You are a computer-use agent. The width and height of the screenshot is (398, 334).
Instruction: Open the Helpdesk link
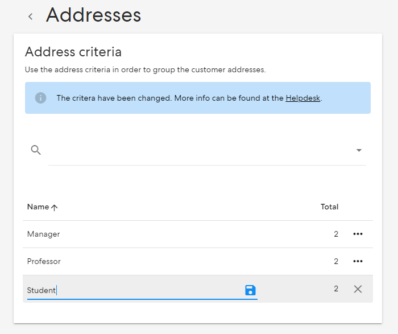point(303,98)
